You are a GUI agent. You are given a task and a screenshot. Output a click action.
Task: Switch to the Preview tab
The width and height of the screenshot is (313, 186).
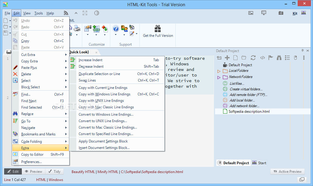point(34,172)
